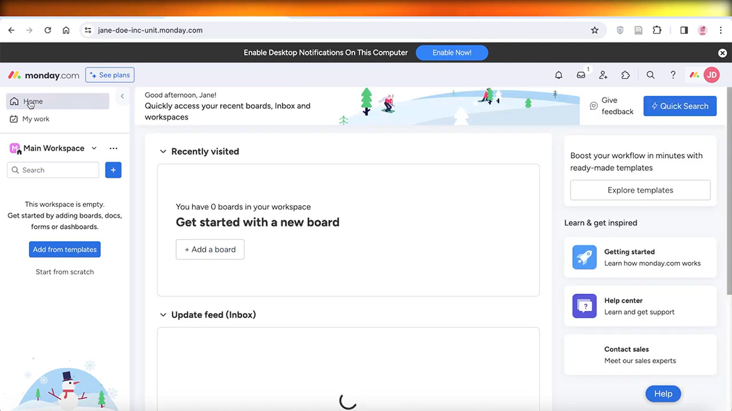Dismiss the desktop notifications banner
Viewport: 732px width, 411px height.
click(x=722, y=53)
